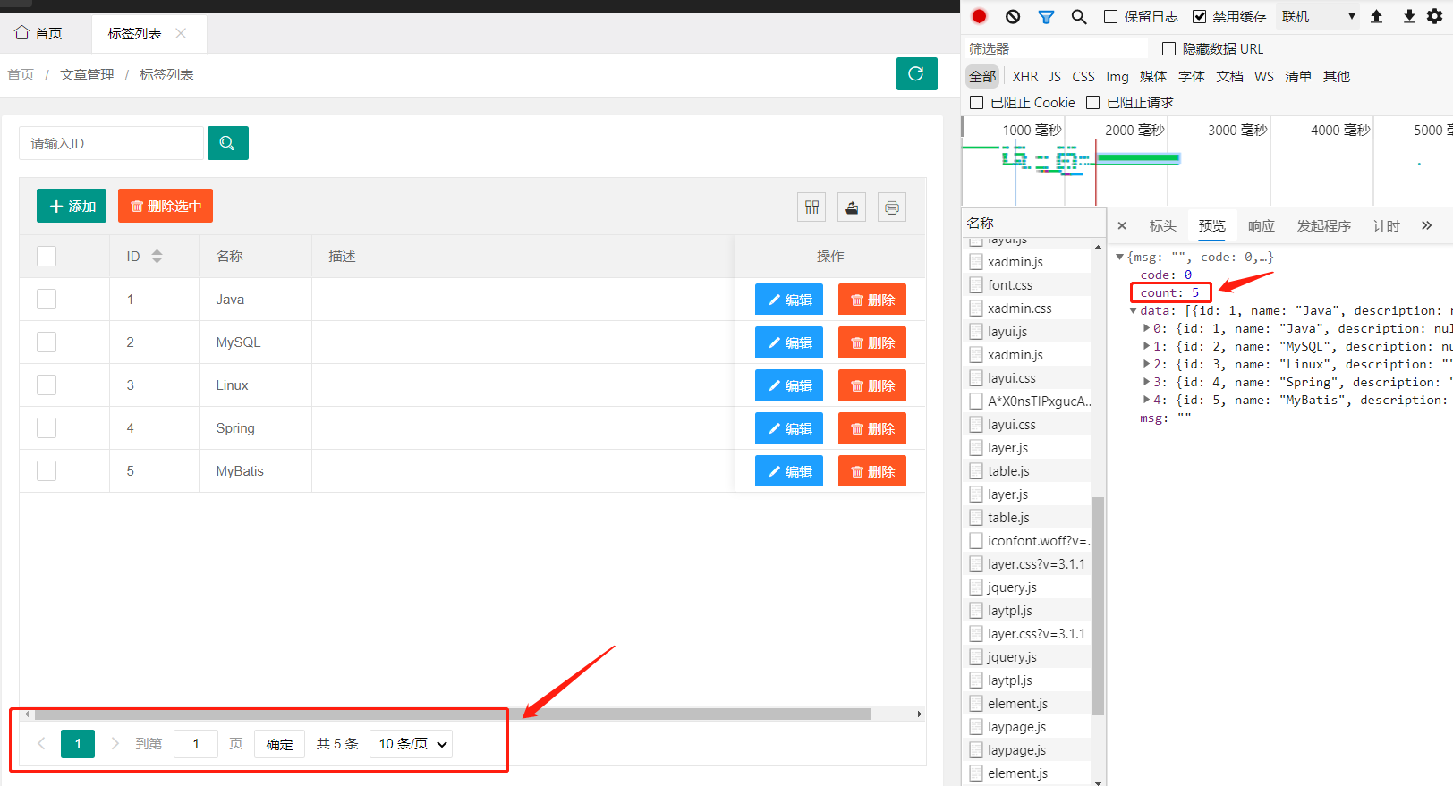Viewport: 1453px width, 786px height.
Task: Click the red record network log button
Action: click(979, 16)
